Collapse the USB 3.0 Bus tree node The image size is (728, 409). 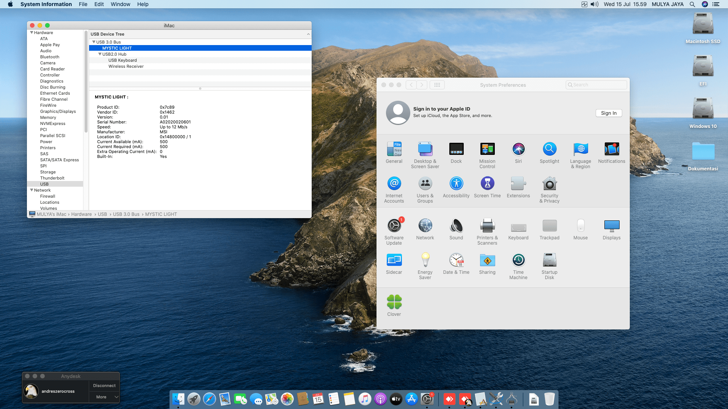[94, 42]
